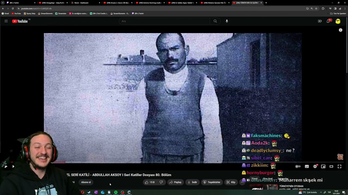Switch to '(99+) Twitch' first tab

point(20,3)
